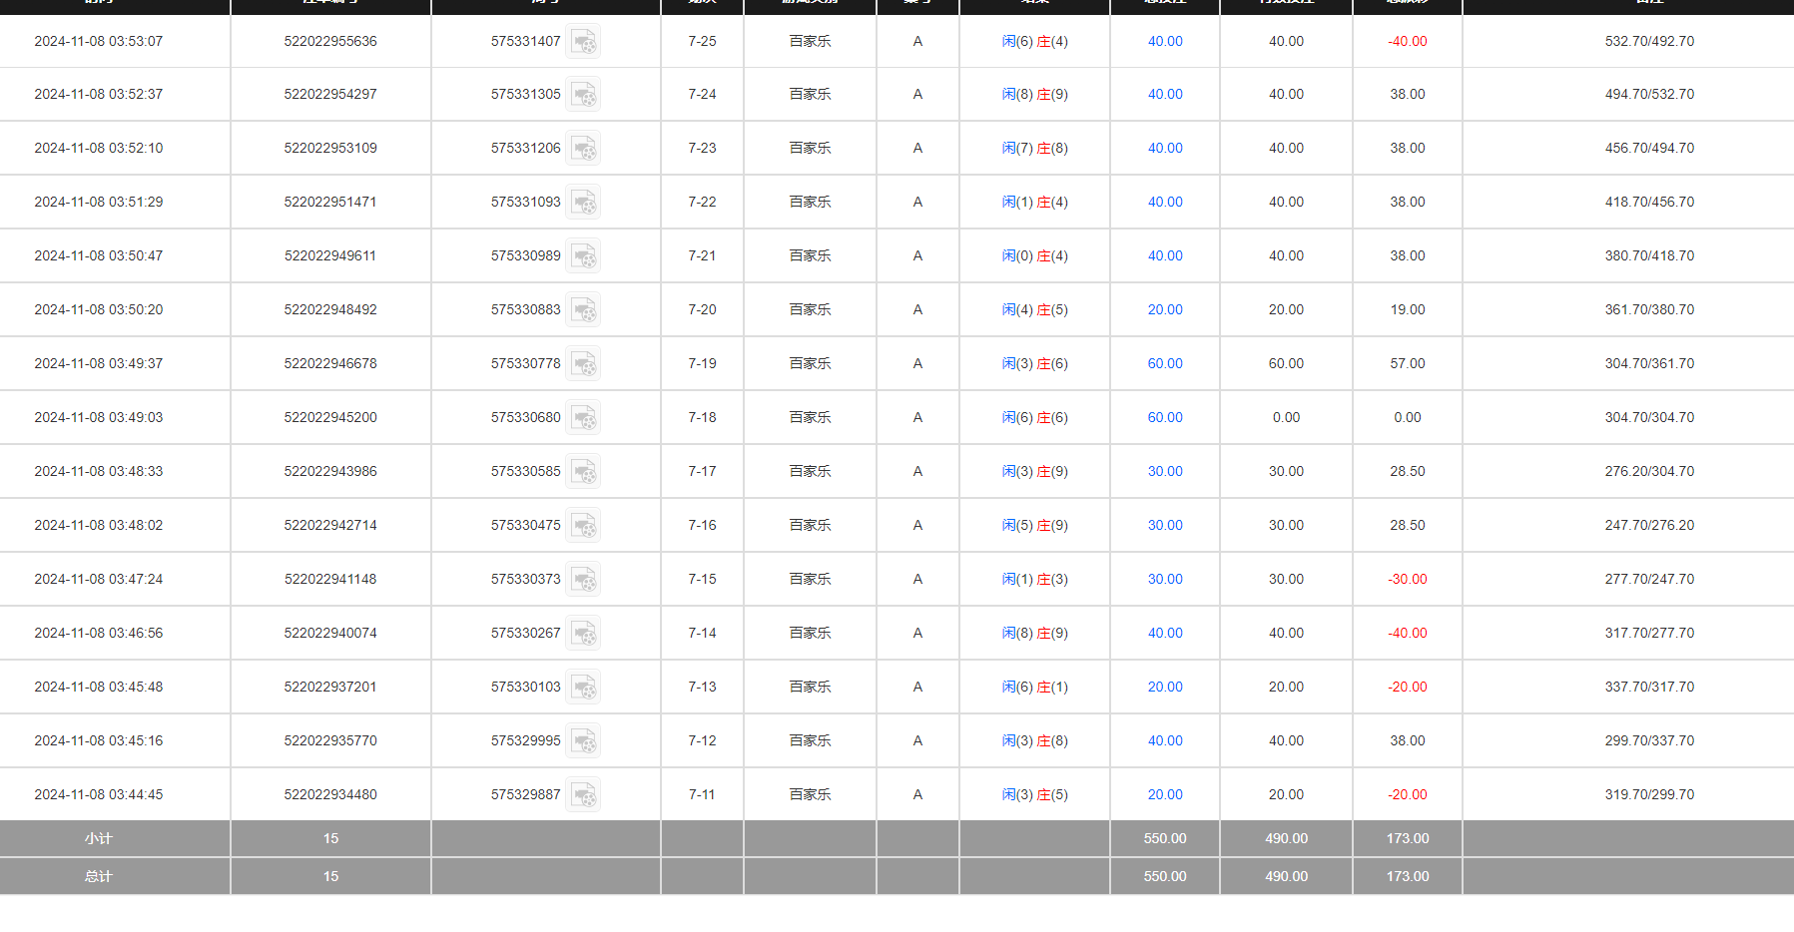Viewport: 1794px width, 932px height.
Task: Click video replay icon beside 575331206
Action: coord(583,149)
